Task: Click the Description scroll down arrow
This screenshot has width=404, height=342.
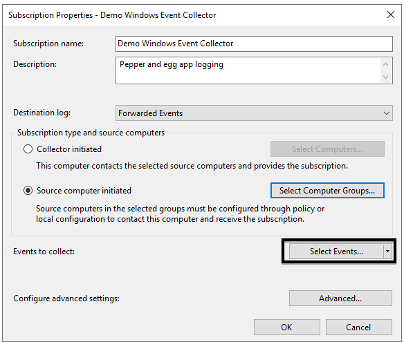Action: (385, 77)
